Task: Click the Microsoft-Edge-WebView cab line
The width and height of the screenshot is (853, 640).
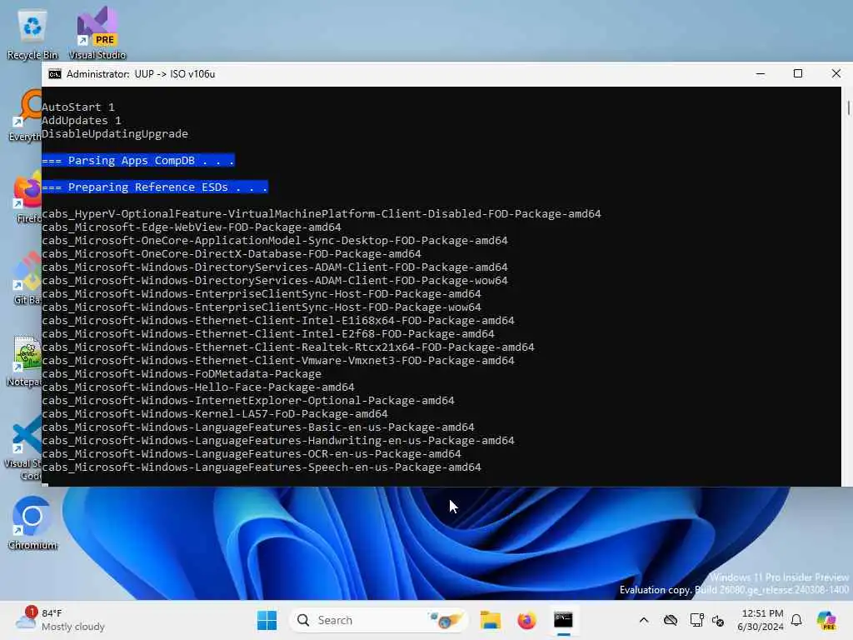Action: (192, 227)
